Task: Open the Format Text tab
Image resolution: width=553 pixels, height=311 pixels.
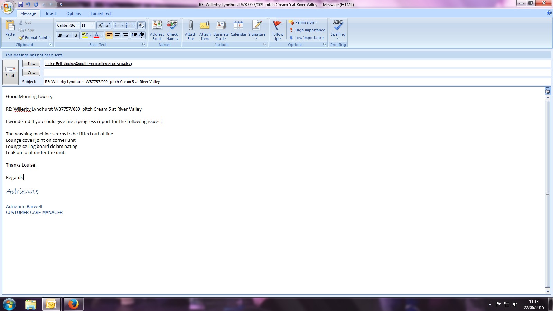Action: [101, 13]
